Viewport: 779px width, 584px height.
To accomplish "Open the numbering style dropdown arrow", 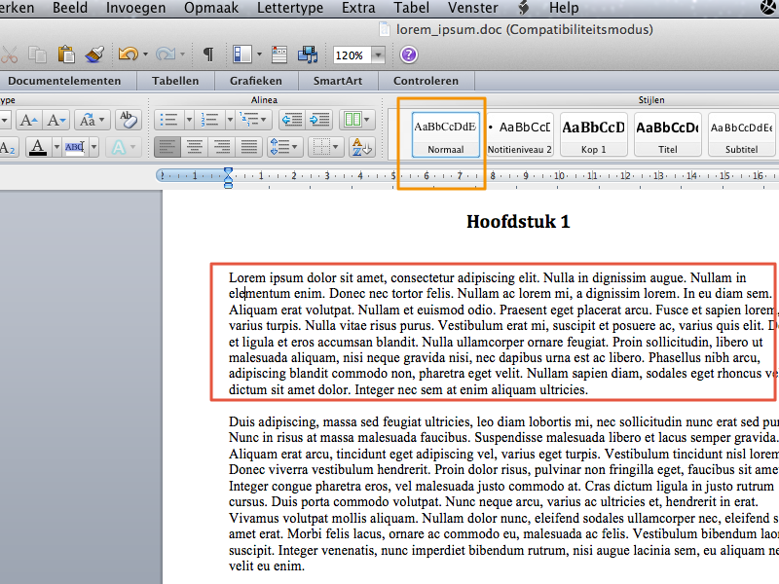I will pyautogui.click(x=230, y=120).
